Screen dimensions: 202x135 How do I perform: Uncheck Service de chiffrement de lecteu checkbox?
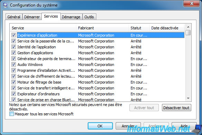pos(14,76)
